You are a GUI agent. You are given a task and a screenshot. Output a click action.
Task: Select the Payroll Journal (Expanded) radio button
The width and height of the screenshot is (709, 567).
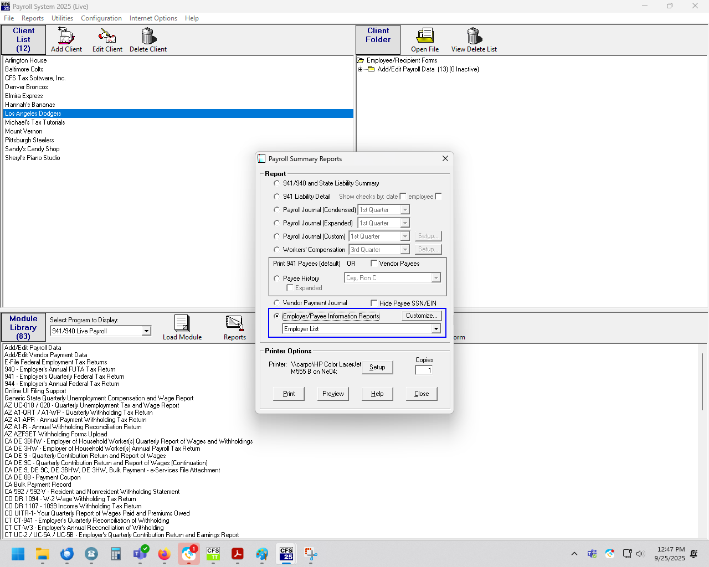(277, 223)
